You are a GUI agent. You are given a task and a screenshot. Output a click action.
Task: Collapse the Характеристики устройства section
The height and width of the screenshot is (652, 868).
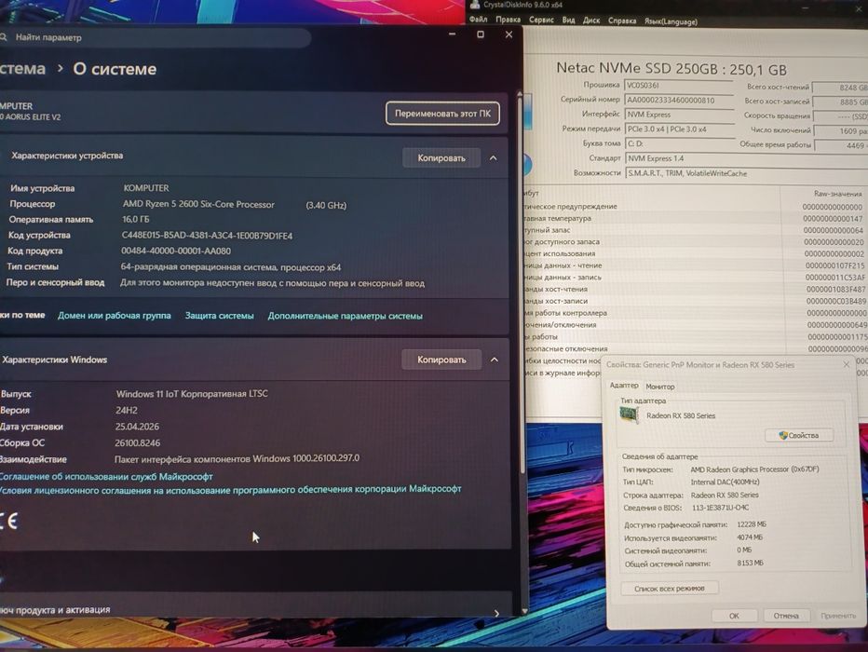(494, 158)
